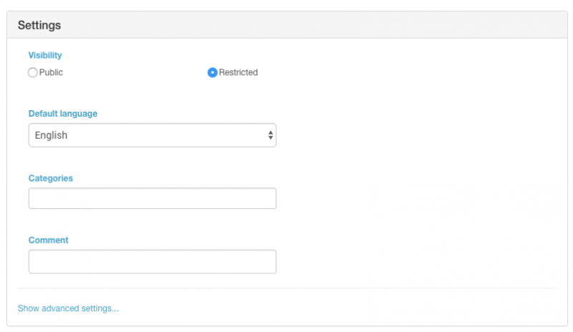Click the up arrow on language selector

pyautogui.click(x=271, y=132)
